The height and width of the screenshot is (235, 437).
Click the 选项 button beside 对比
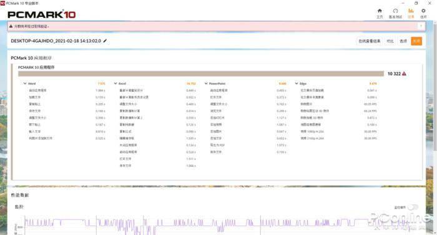403,41
